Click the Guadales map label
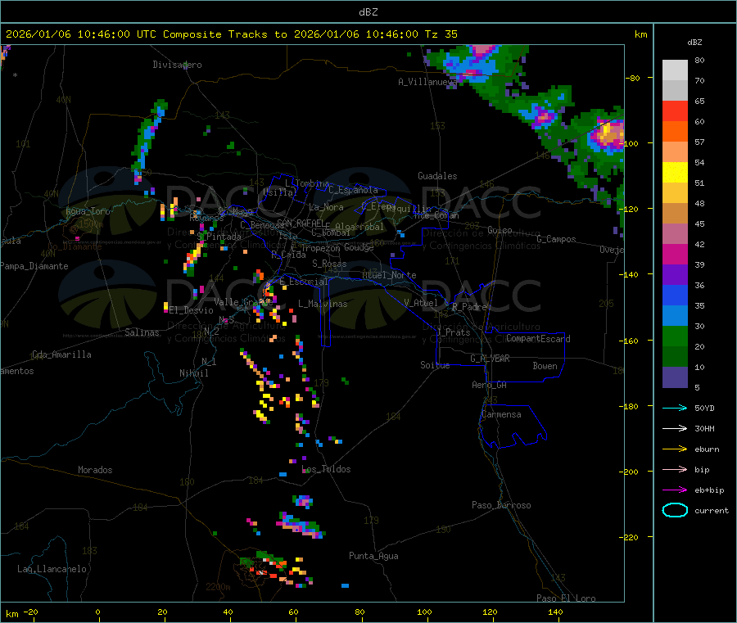 [x=437, y=176]
